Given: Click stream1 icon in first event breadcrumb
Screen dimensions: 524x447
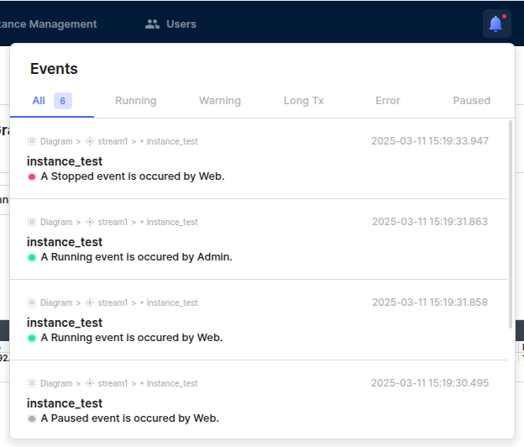Looking at the screenshot, I should click(90, 141).
